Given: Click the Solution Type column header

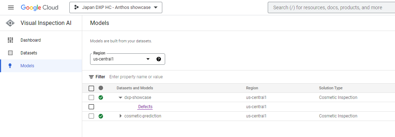Looking at the screenshot, I should click(331, 88).
